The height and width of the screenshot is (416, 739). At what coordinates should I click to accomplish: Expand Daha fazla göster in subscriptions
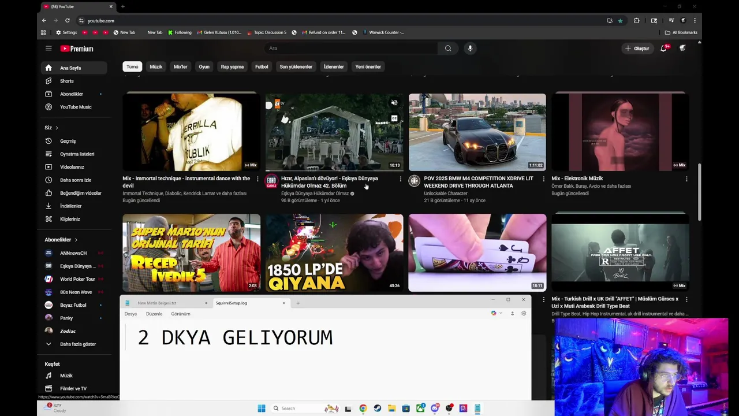pyautogui.click(x=74, y=344)
